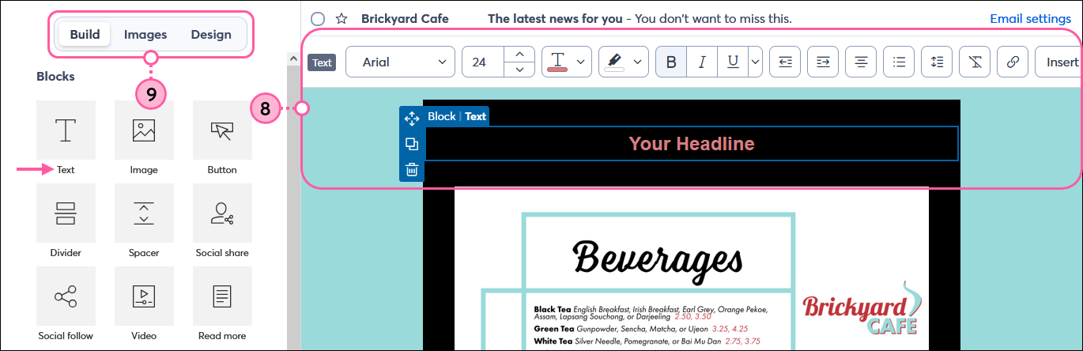Clear text formatting
The height and width of the screenshot is (351, 1083).
975,62
